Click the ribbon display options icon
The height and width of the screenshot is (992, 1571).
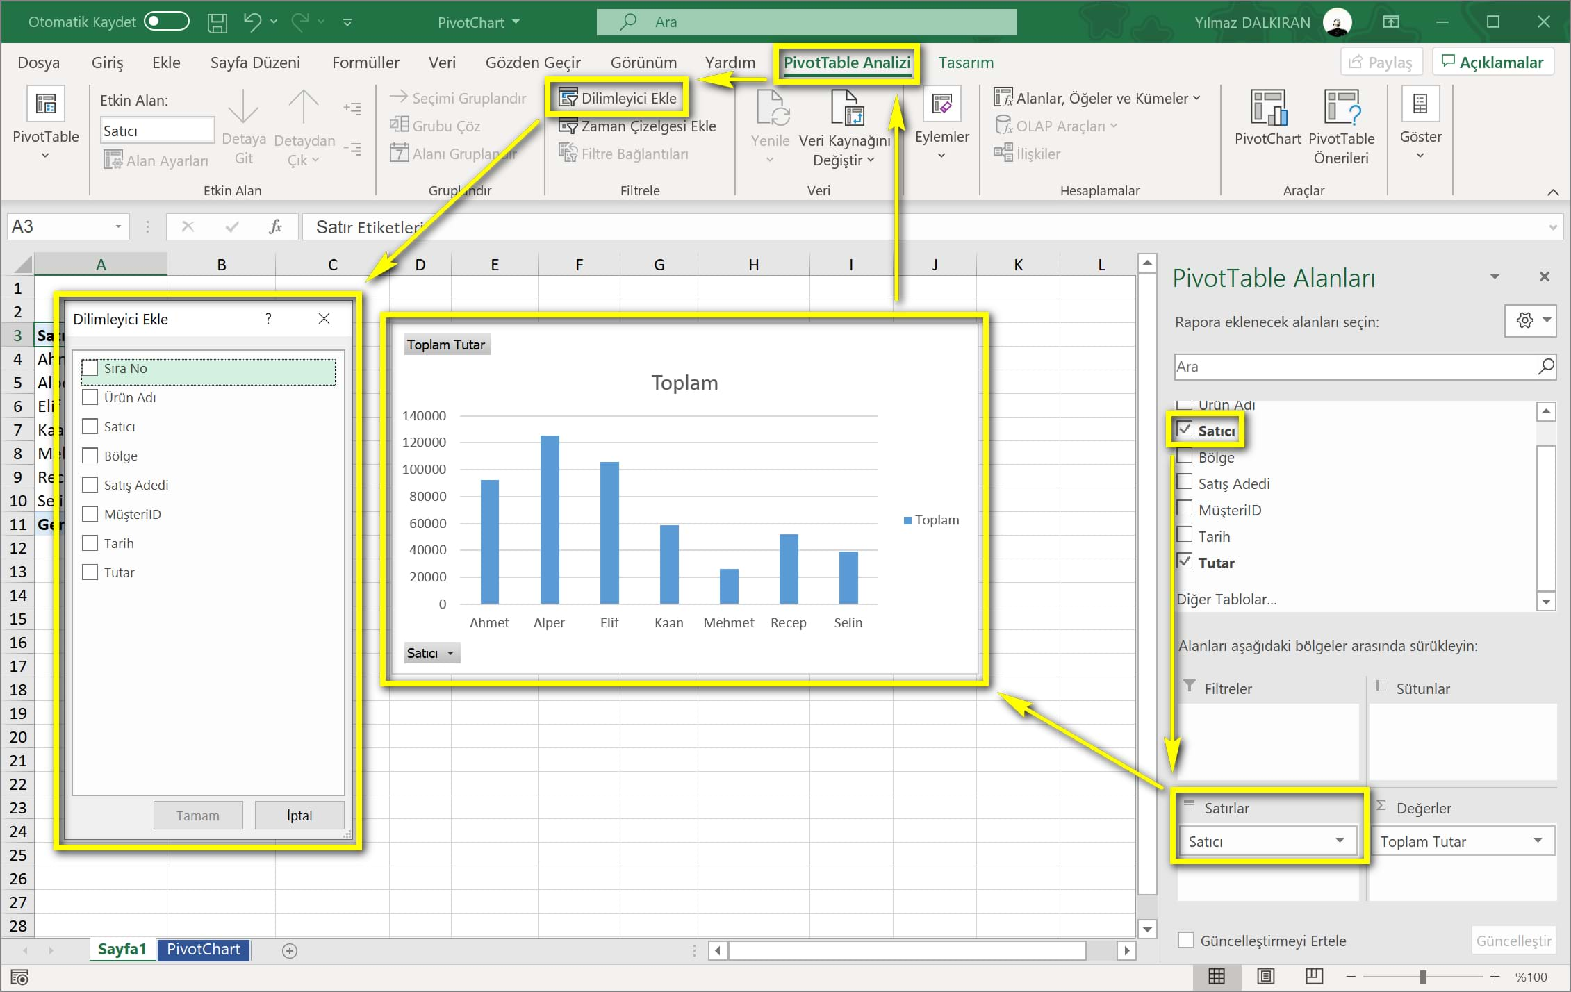point(1391,22)
